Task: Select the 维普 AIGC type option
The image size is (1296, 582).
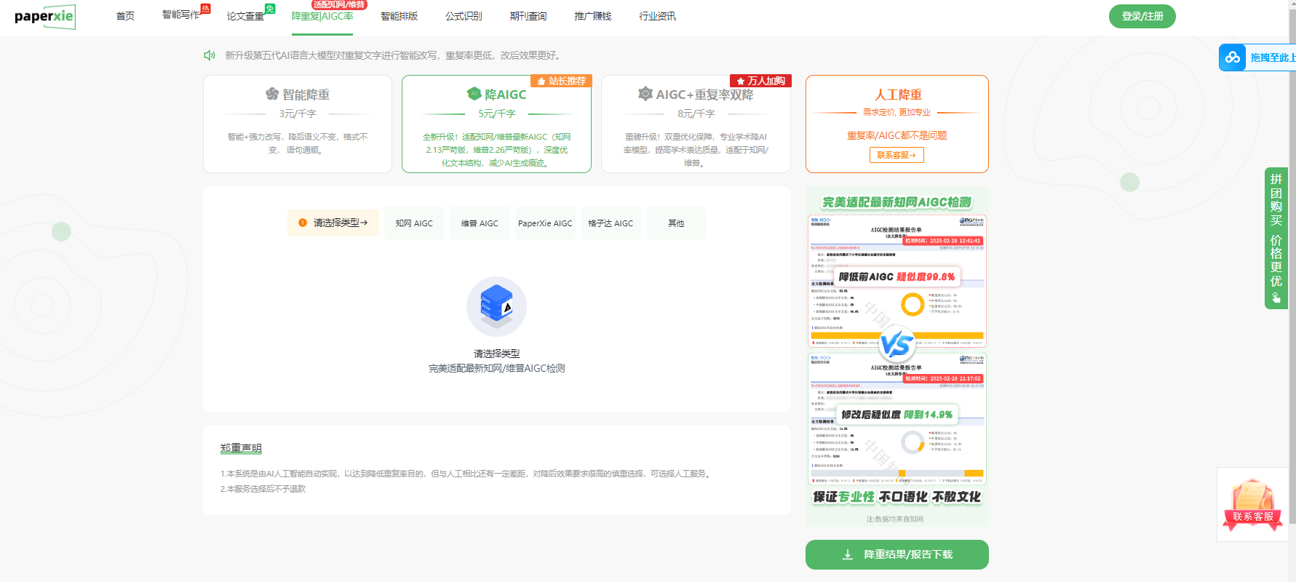Action: click(480, 223)
